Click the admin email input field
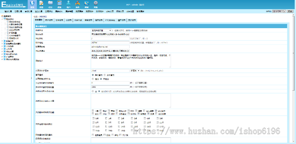This screenshot has width=296, height=144. coord(110,46)
